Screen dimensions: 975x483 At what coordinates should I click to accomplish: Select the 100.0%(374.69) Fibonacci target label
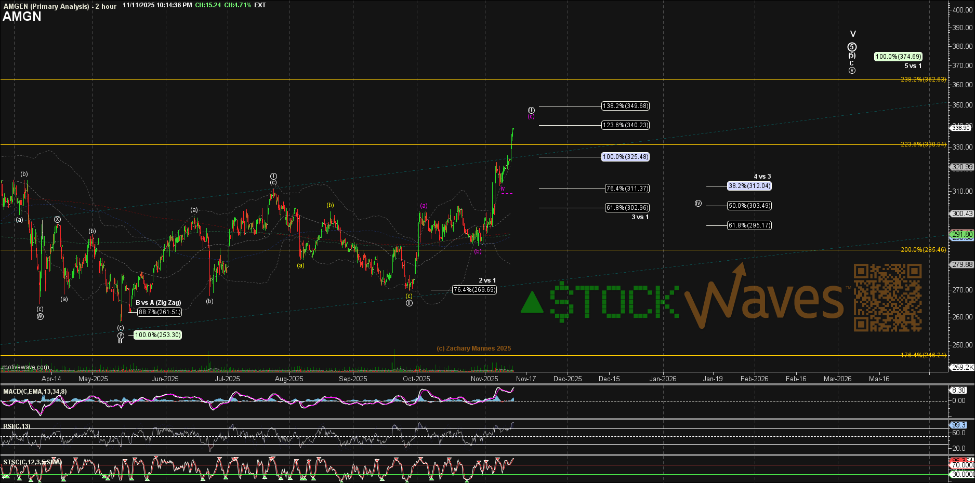[x=898, y=57]
